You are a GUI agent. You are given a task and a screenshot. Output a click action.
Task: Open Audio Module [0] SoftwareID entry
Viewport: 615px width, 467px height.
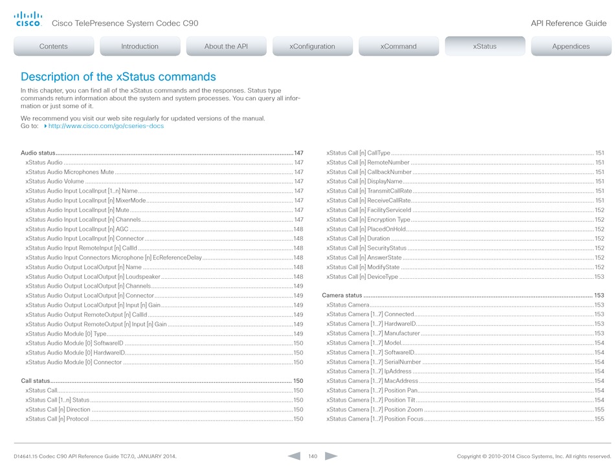coord(164,343)
